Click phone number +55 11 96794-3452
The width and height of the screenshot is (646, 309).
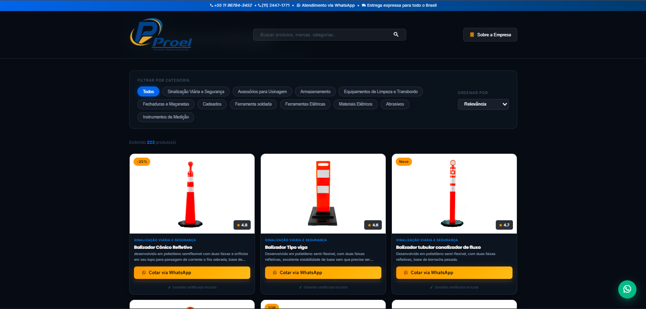tap(233, 5)
